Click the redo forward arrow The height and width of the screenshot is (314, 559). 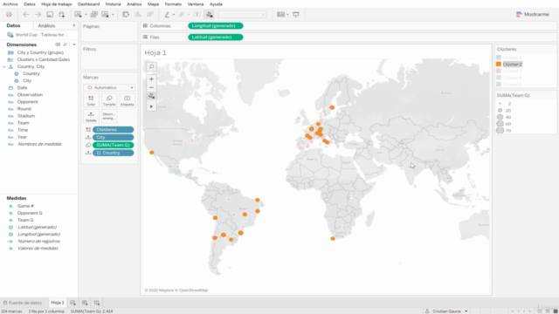(x=38, y=15)
